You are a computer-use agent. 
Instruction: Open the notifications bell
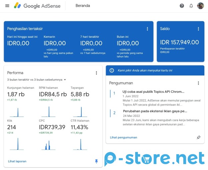coord(191,6)
